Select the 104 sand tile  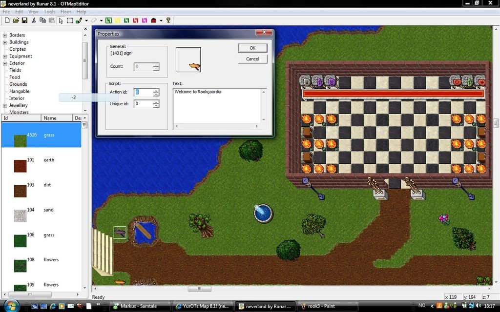[41, 210]
